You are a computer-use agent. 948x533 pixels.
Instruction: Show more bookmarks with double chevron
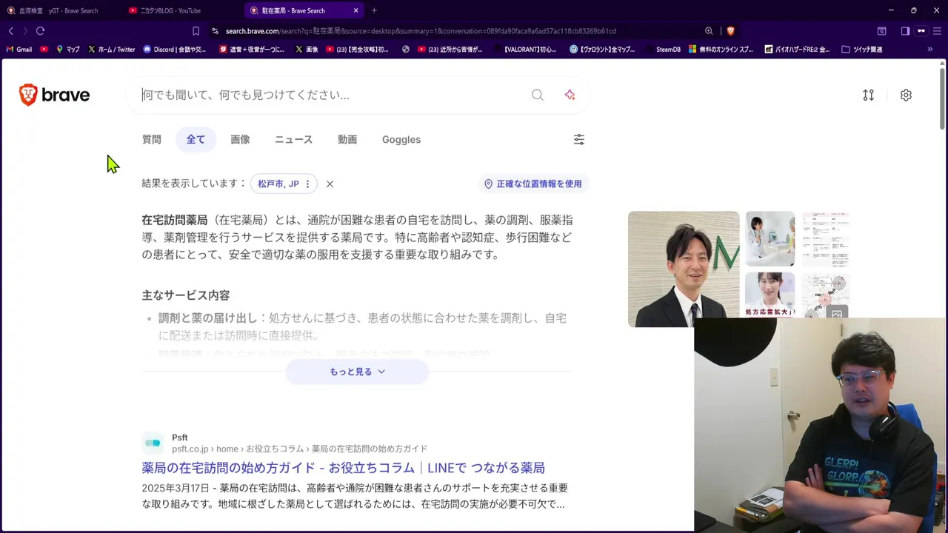click(930, 50)
